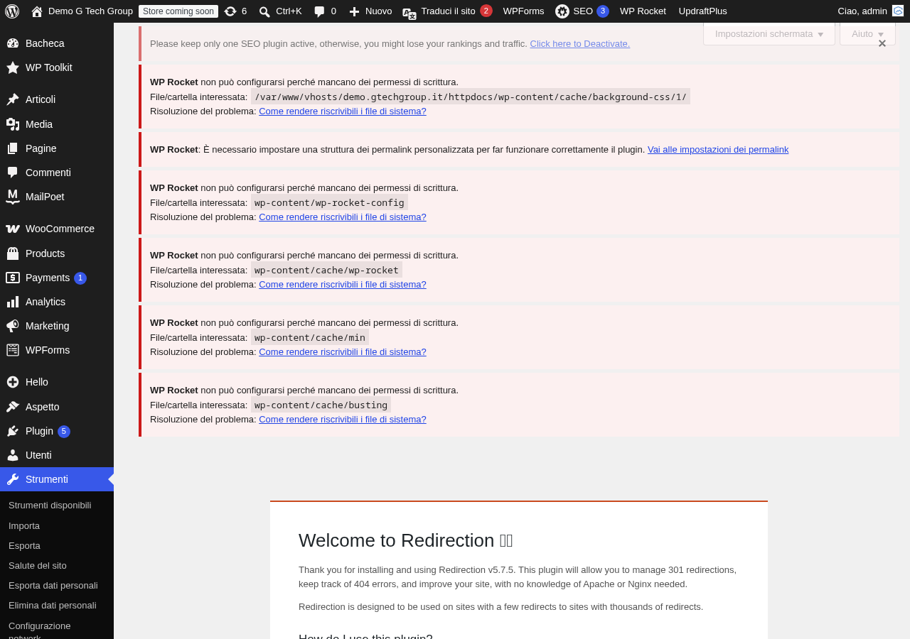
Task: Click the Analytics bar chart icon
Action: [13, 302]
